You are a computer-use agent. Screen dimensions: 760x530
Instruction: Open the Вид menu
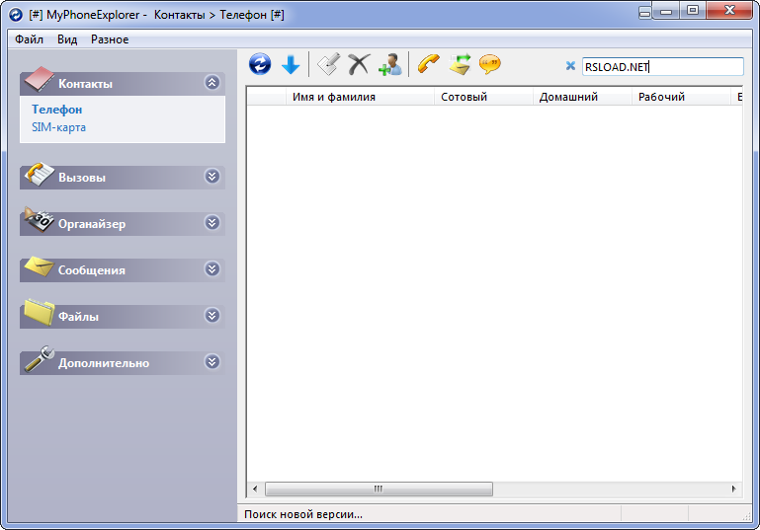[x=67, y=39]
